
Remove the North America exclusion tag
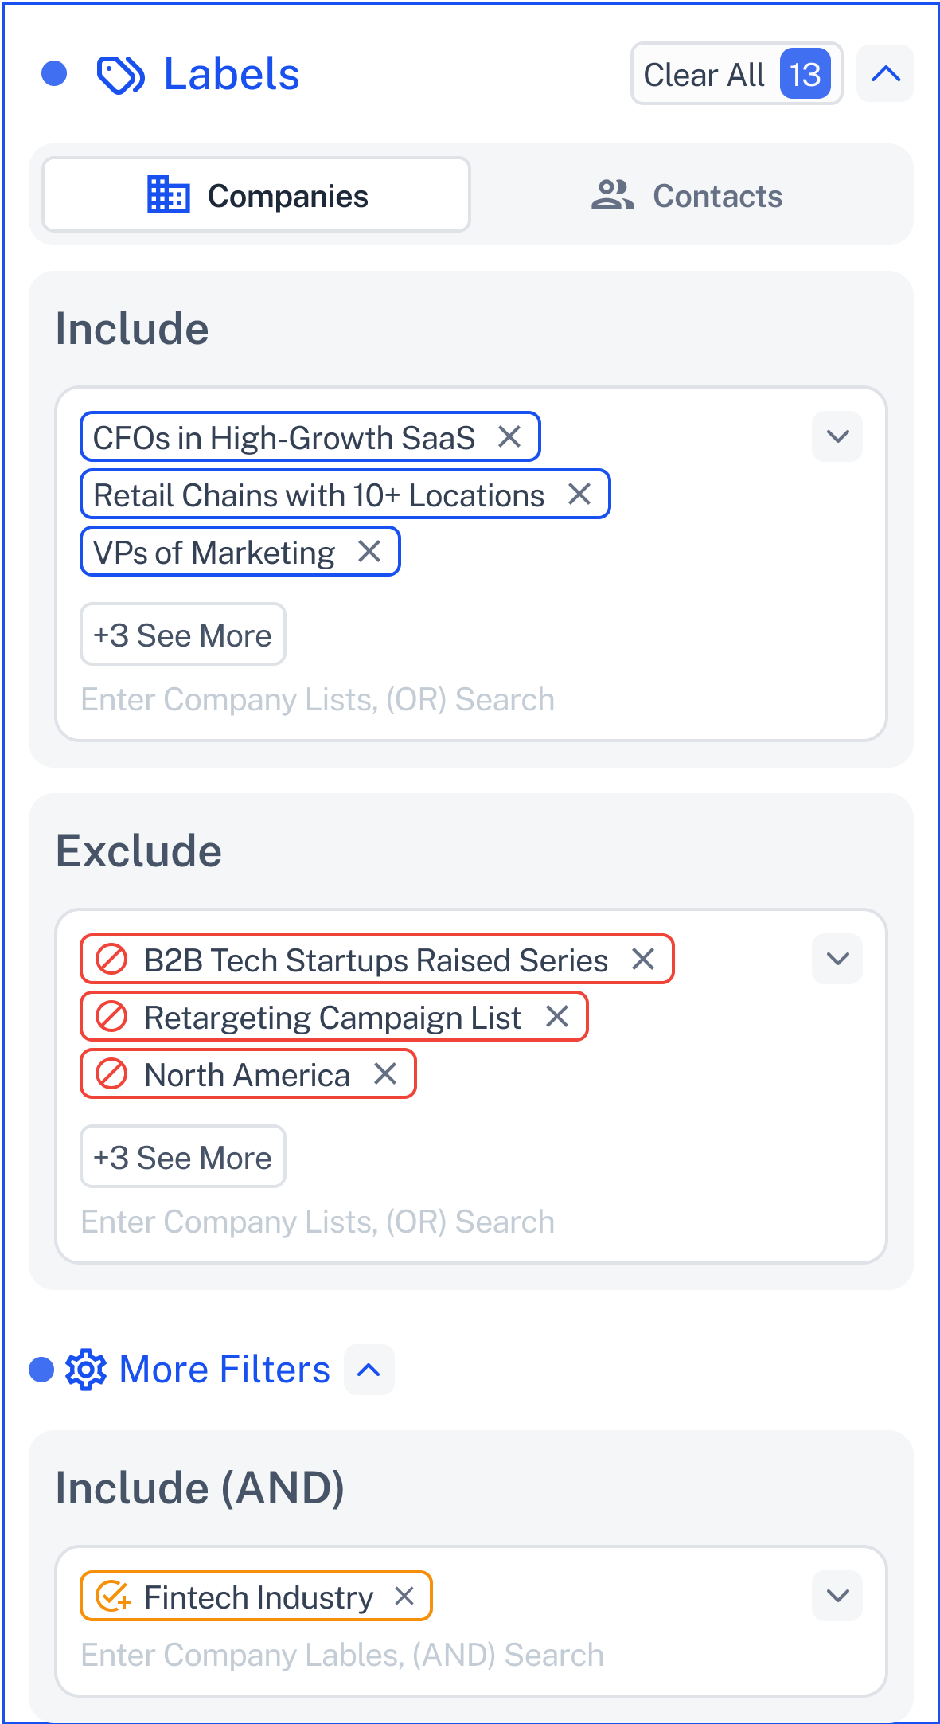pyautogui.click(x=385, y=1073)
